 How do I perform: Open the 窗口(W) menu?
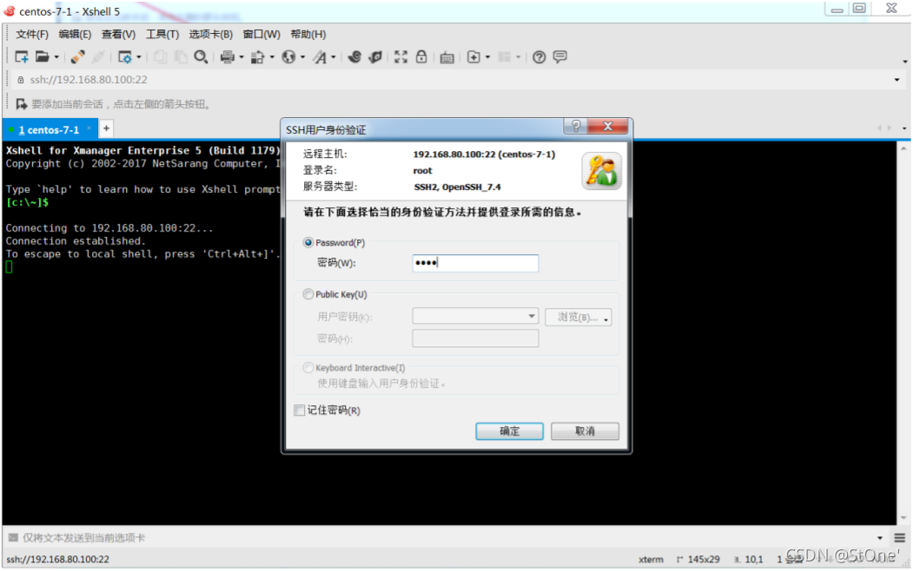pyautogui.click(x=261, y=35)
